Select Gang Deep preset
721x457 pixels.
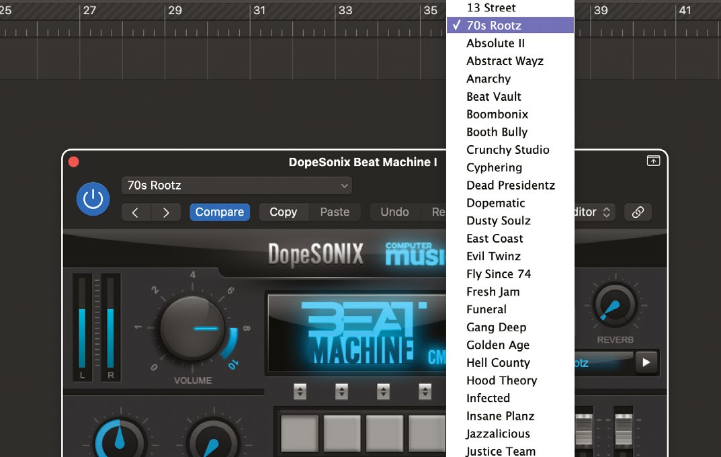510,327
